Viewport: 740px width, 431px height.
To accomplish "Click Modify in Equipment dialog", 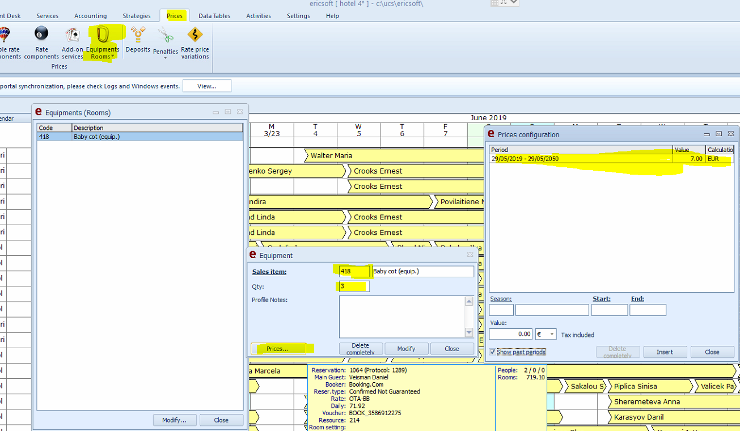I will coord(406,349).
